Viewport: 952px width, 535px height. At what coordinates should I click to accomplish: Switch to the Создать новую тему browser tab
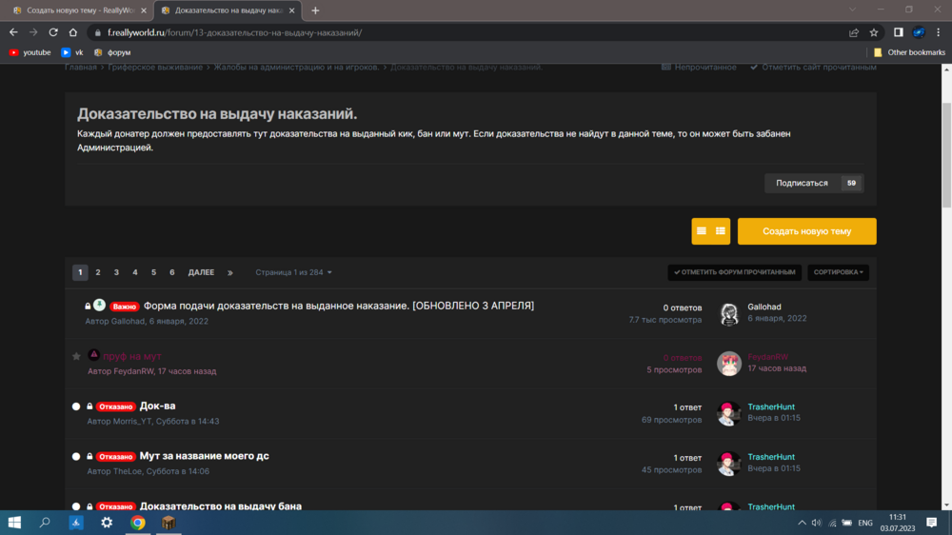coord(79,10)
